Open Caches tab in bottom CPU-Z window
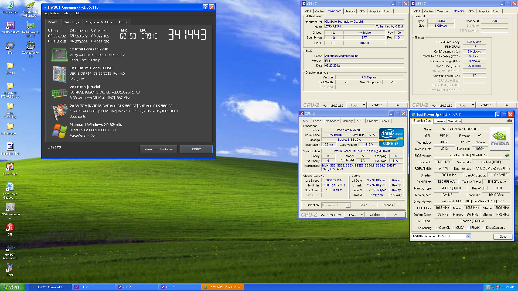518x291 pixels. pos(318,121)
